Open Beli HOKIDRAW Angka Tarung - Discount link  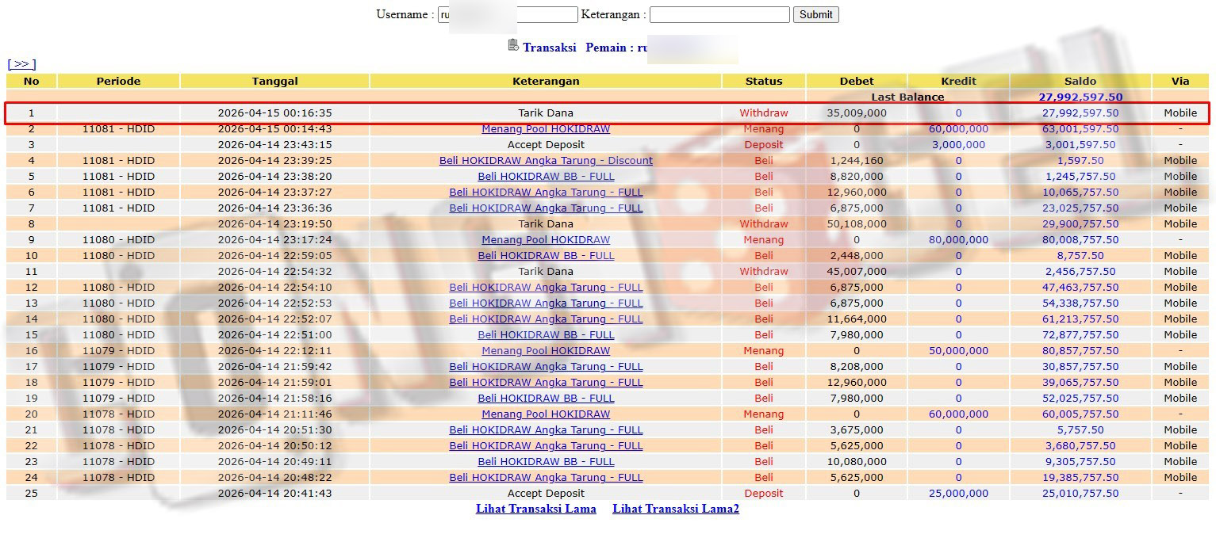point(546,161)
